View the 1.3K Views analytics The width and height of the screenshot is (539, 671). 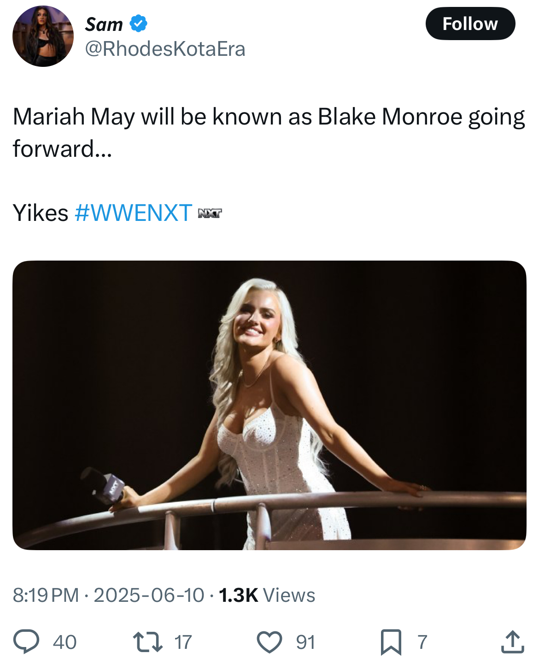[x=267, y=595]
